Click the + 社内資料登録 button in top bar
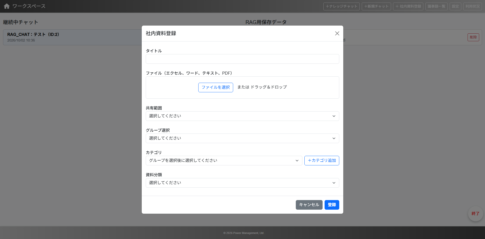Image resolution: width=485 pixels, height=239 pixels. pyautogui.click(x=408, y=6)
